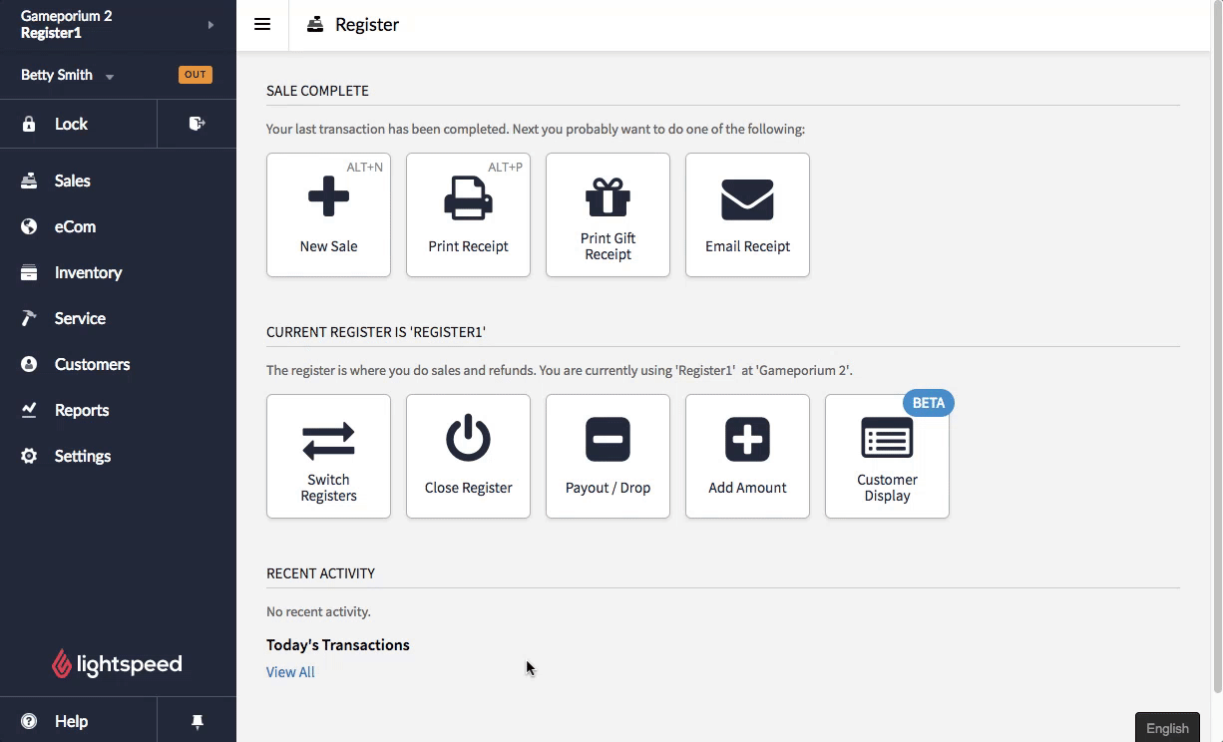Open the Service section

point(118,318)
